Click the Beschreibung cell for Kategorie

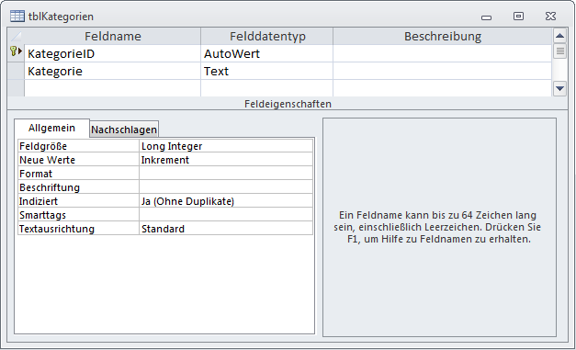(442, 71)
